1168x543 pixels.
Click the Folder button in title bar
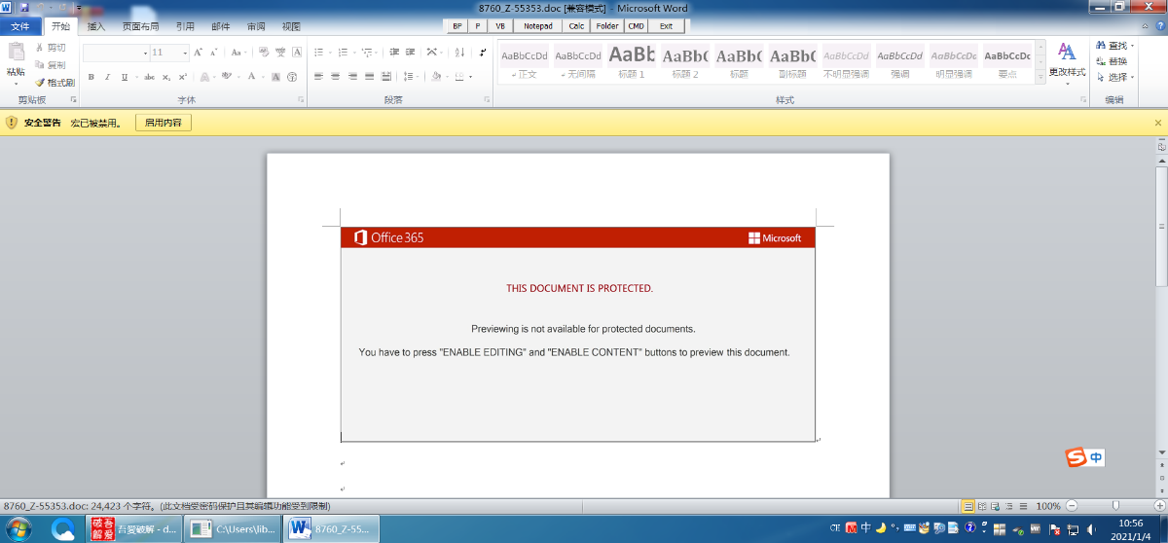point(607,26)
